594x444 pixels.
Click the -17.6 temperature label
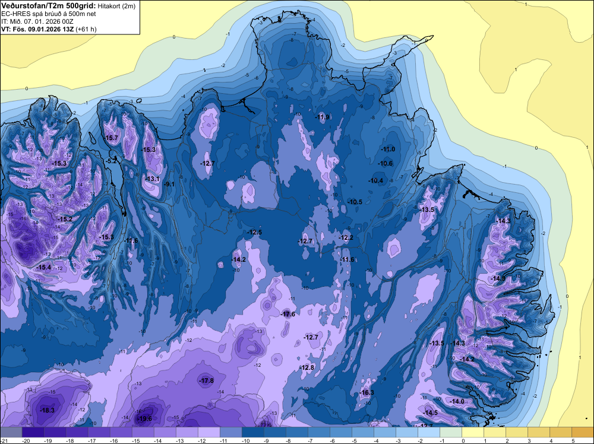click(x=287, y=314)
